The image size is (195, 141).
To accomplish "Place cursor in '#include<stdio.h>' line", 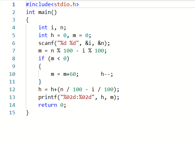I will [52, 5].
